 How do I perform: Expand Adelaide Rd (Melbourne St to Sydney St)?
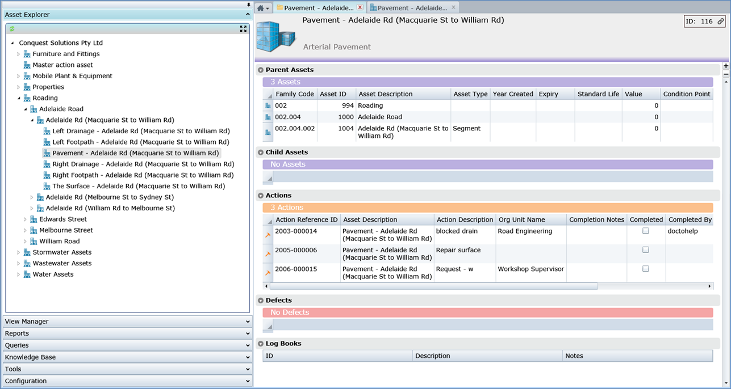[x=32, y=197]
